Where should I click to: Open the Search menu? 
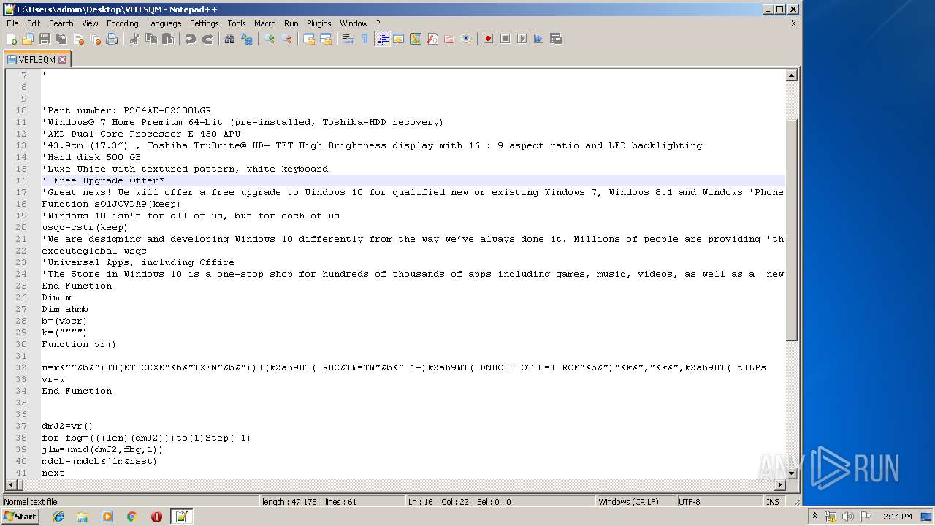coord(61,23)
